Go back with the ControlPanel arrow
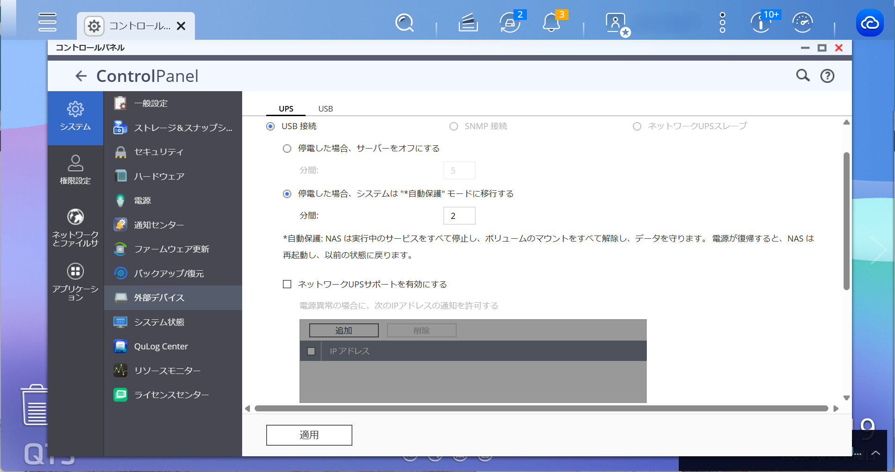Image resolution: width=895 pixels, height=472 pixels. click(81, 76)
